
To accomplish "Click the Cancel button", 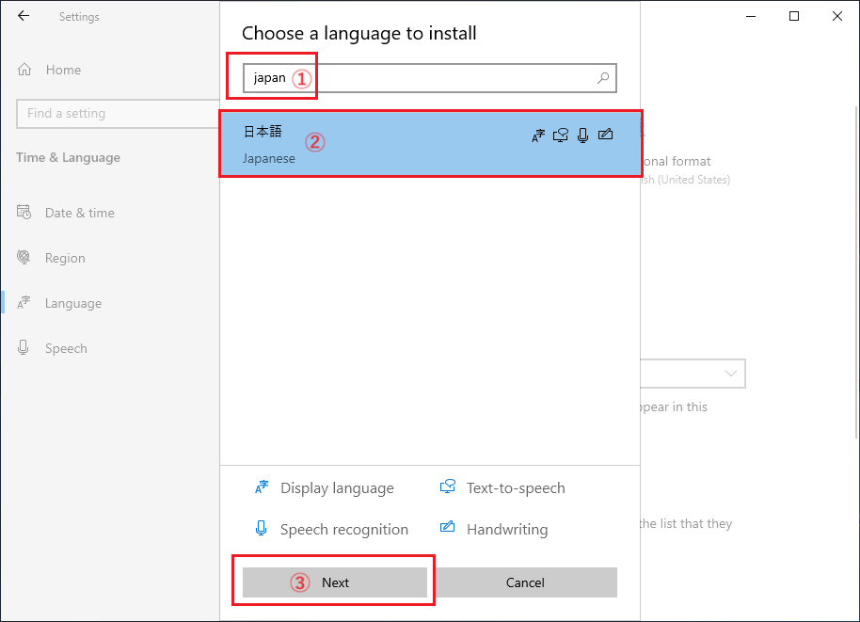I will [525, 582].
